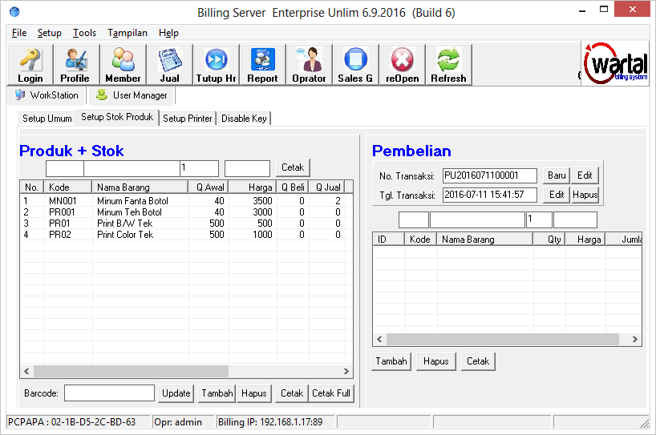The height and width of the screenshot is (435, 656).
Task: Click the Barcode input field
Action: [109, 393]
